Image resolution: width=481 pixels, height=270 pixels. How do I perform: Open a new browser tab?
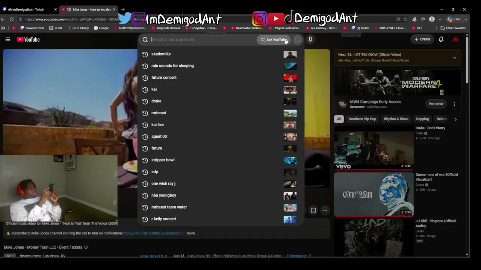pos(123,9)
